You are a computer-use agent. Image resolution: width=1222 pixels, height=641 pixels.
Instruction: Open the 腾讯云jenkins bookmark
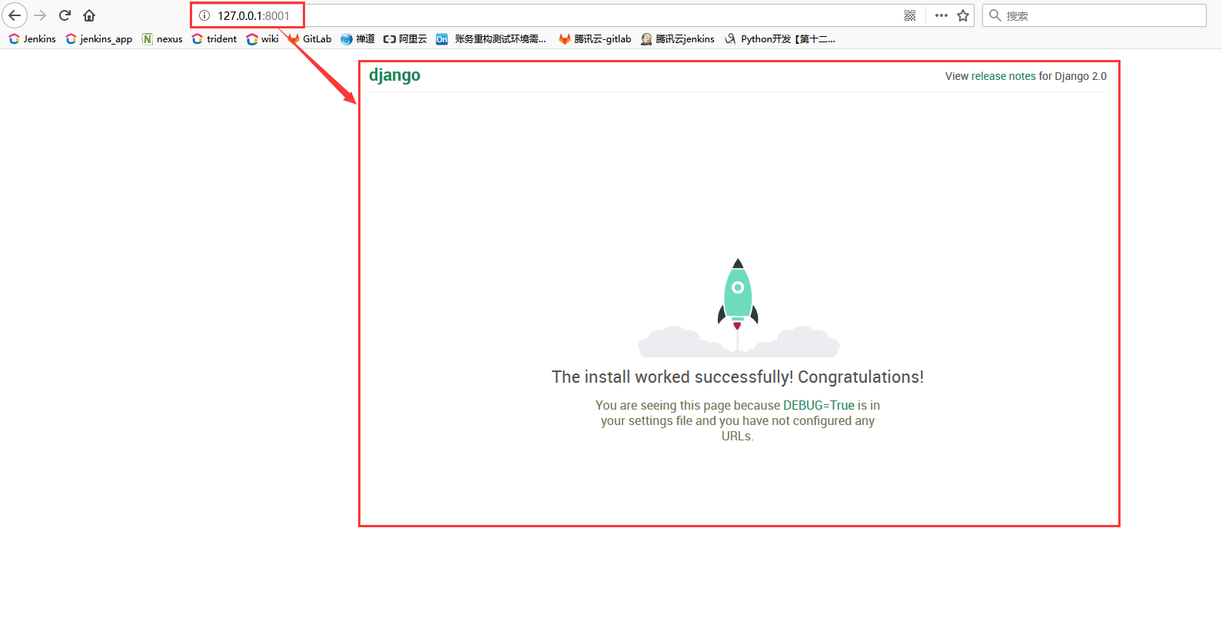(678, 39)
